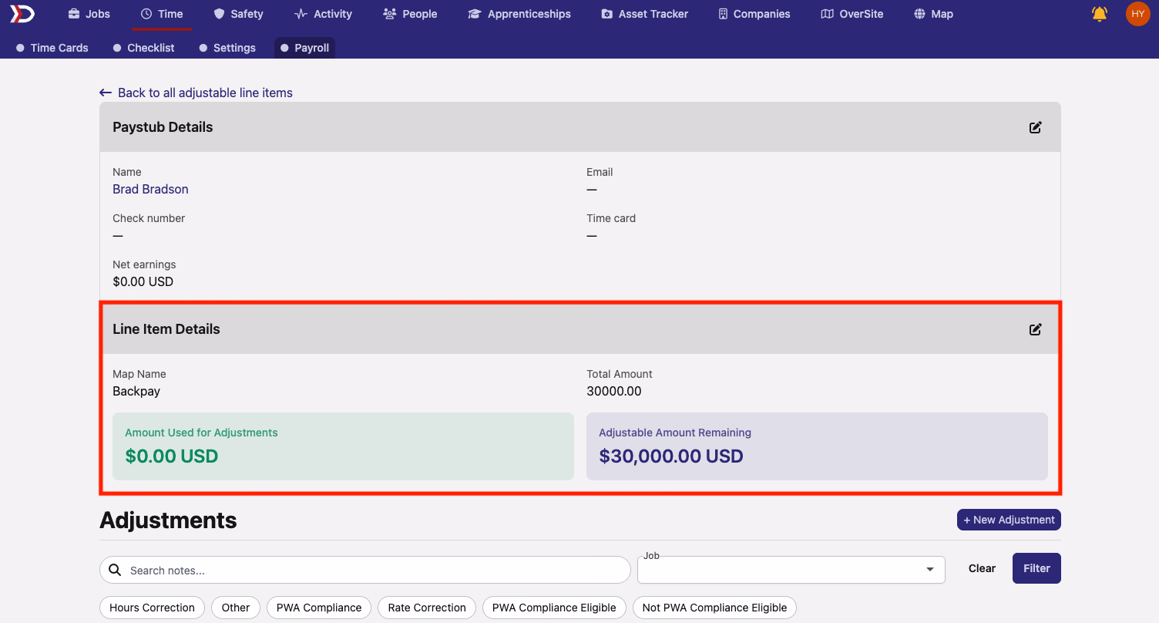Click the Activity pulse icon
Screen dimensions: 1159x623
click(x=301, y=14)
